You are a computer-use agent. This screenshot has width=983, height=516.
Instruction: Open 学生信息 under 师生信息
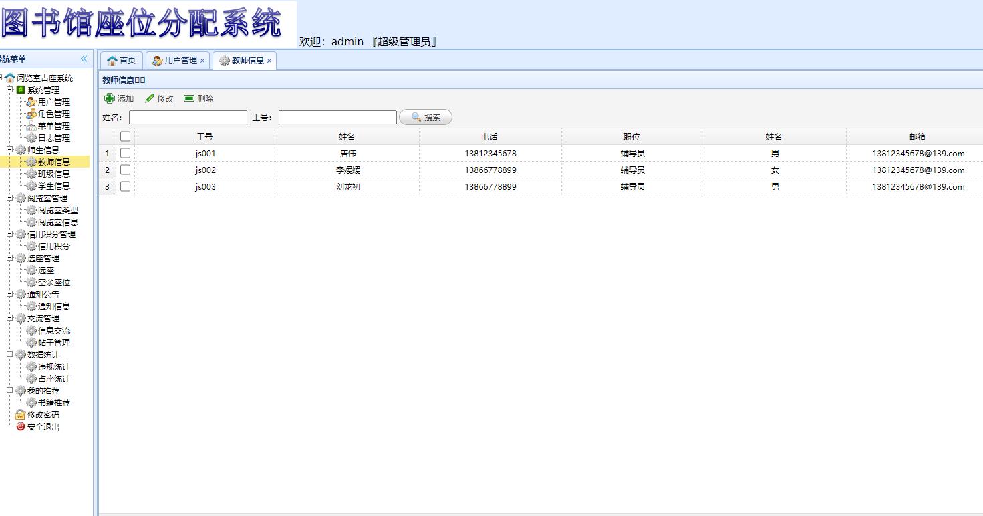click(x=53, y=186)
